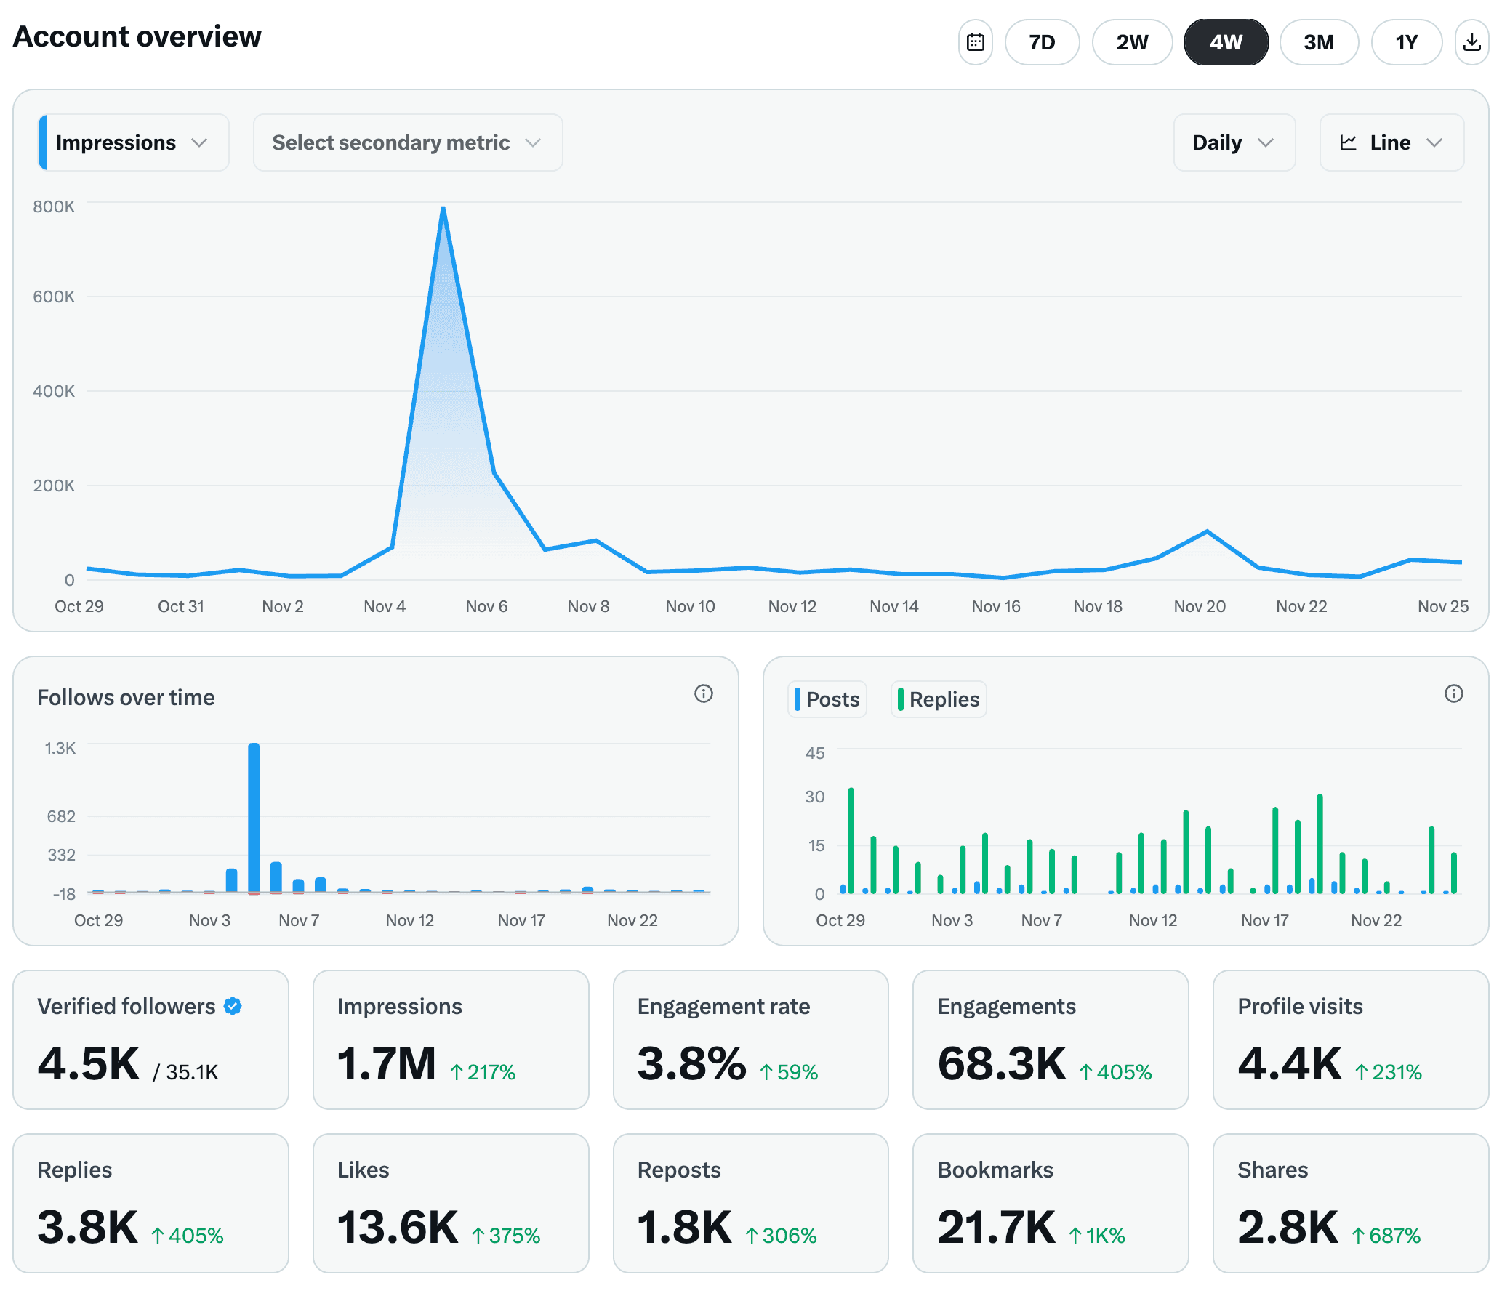Open the calendar date picker icon
The width and height of the screenshot is (1502, 1304).
[x=974, y=42]
